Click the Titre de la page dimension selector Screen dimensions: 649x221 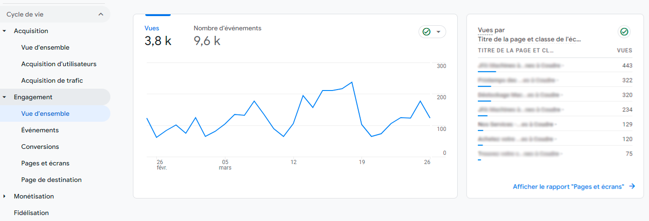pyautogui.click(x=529, y=40)
